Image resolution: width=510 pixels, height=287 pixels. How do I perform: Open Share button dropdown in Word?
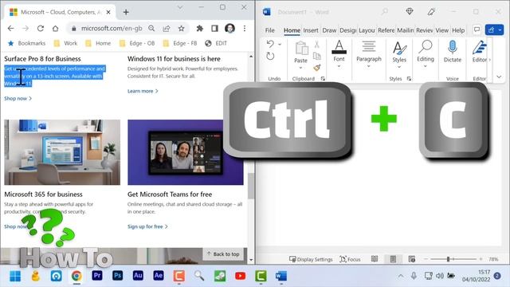tap(500, 30)
